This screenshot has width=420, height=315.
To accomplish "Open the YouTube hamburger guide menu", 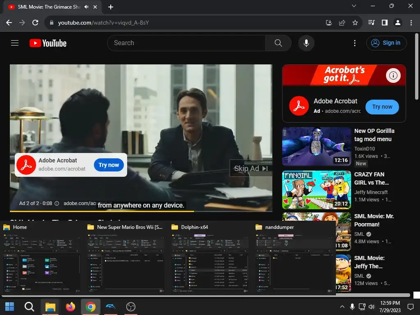I will click(x=15, y=43).
